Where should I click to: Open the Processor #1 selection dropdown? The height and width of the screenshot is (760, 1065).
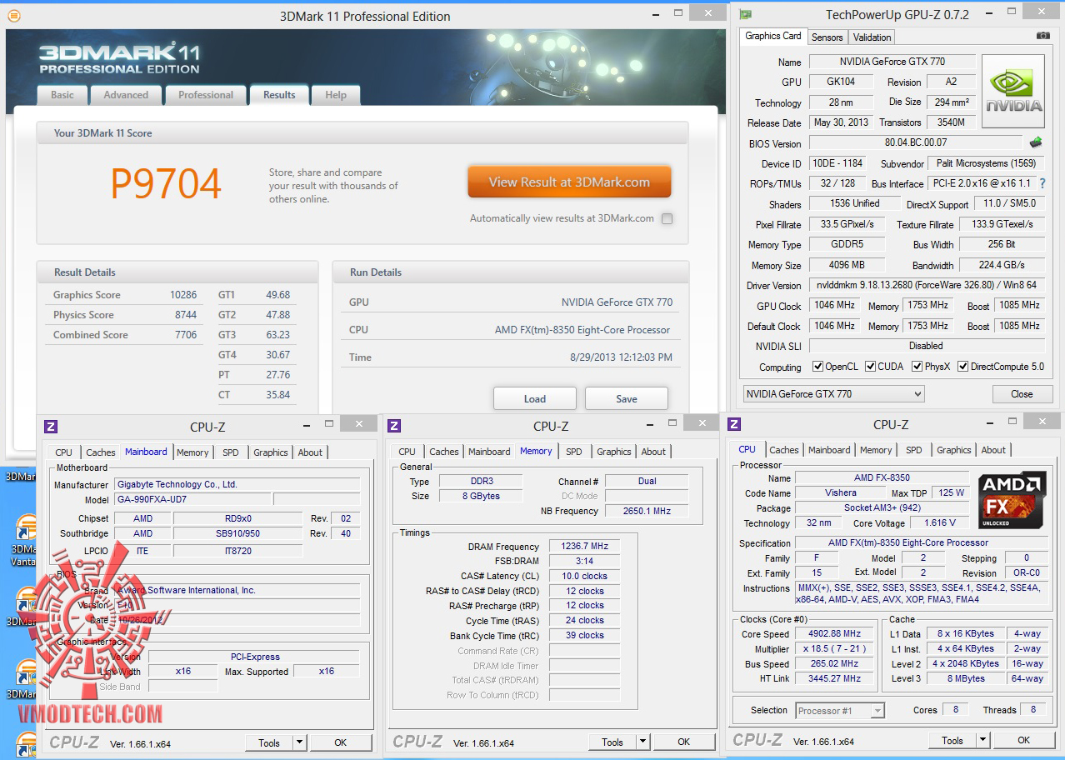pyautogui.click(x=840, y=711)
